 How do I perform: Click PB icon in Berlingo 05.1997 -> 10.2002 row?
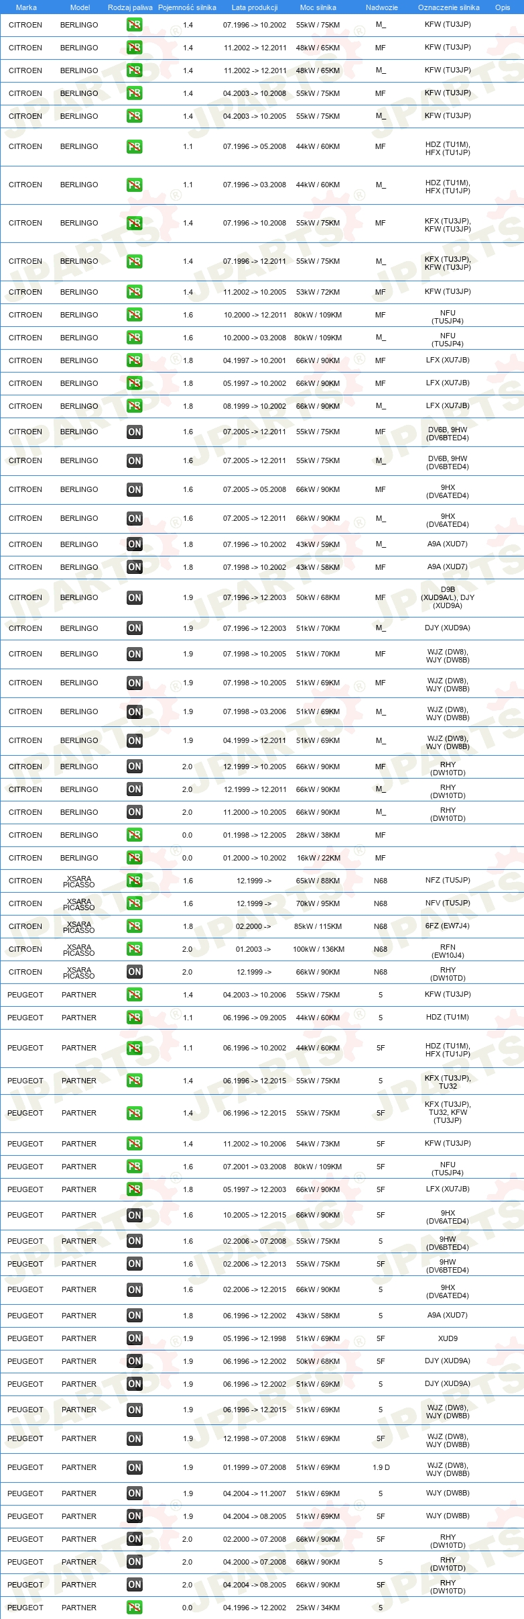pyautogui.click(x=135, y=383)
